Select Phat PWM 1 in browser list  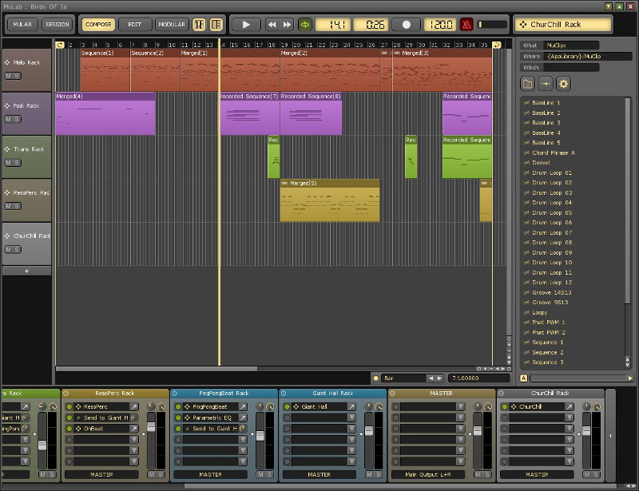coord(549,323)
